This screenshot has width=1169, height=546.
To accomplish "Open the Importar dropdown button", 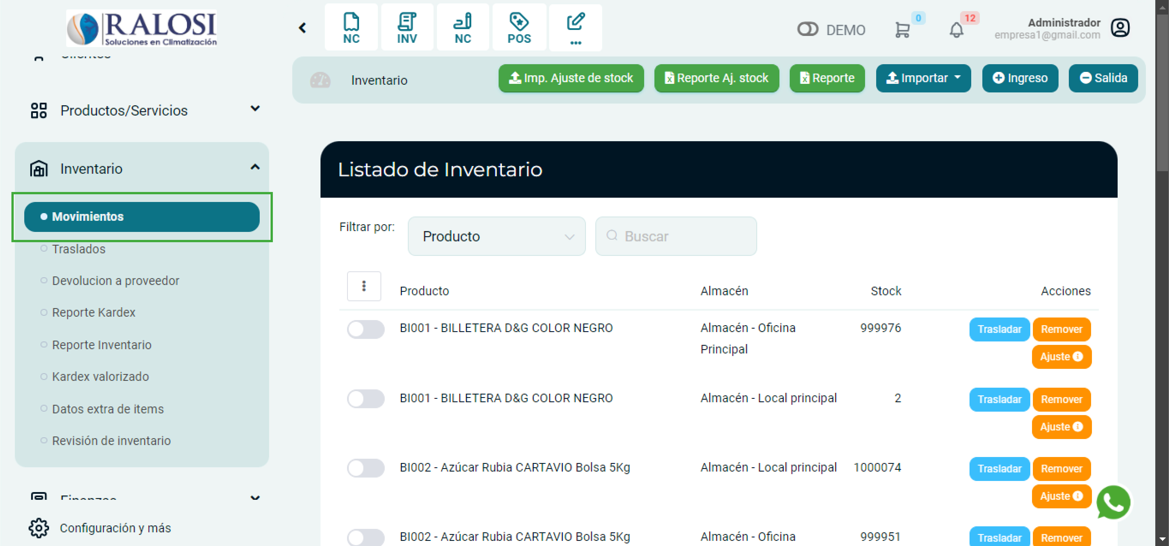I will tap(923, 78).
